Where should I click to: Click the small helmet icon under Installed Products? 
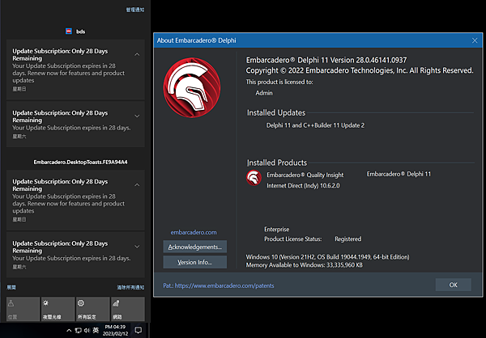(x=254, y=178)
